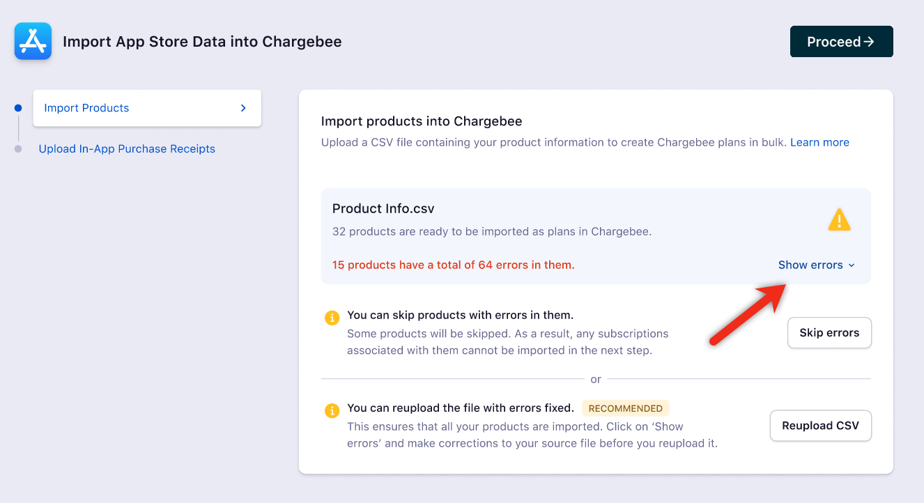Click the gray step dot for Upload Receipts
This screenshot has width=924, height=503.
(18, 149)
